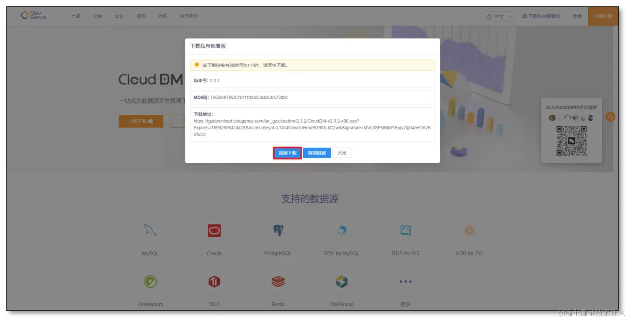Click the orange floating support button

click(x=610, y=117)
